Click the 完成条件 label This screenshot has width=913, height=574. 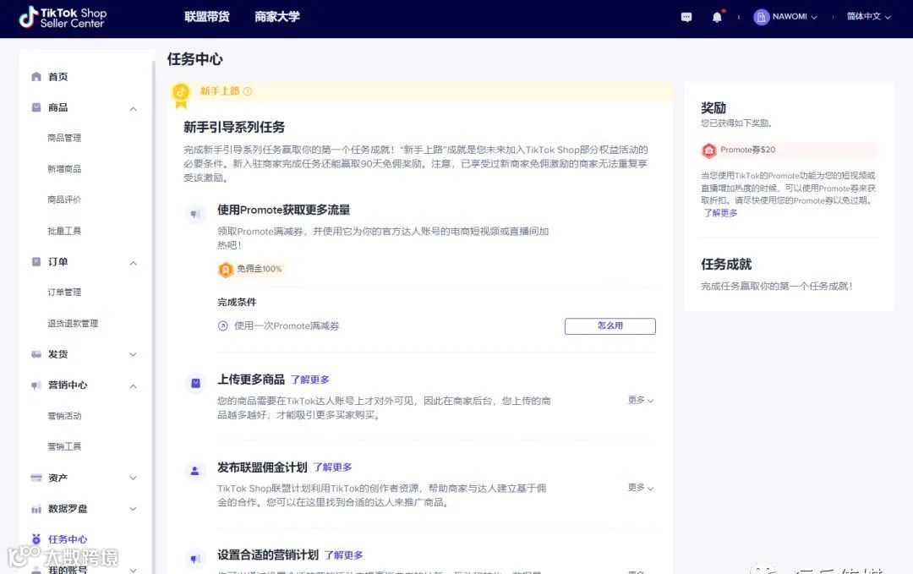pos(237,302)
